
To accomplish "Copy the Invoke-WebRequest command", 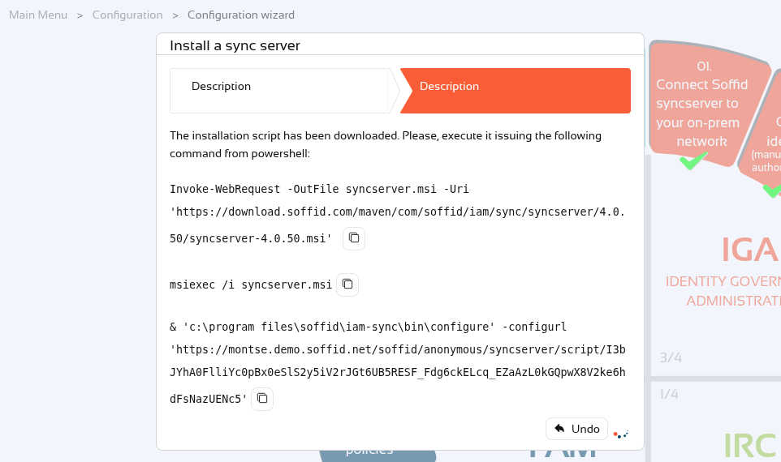I will point(354,238).
